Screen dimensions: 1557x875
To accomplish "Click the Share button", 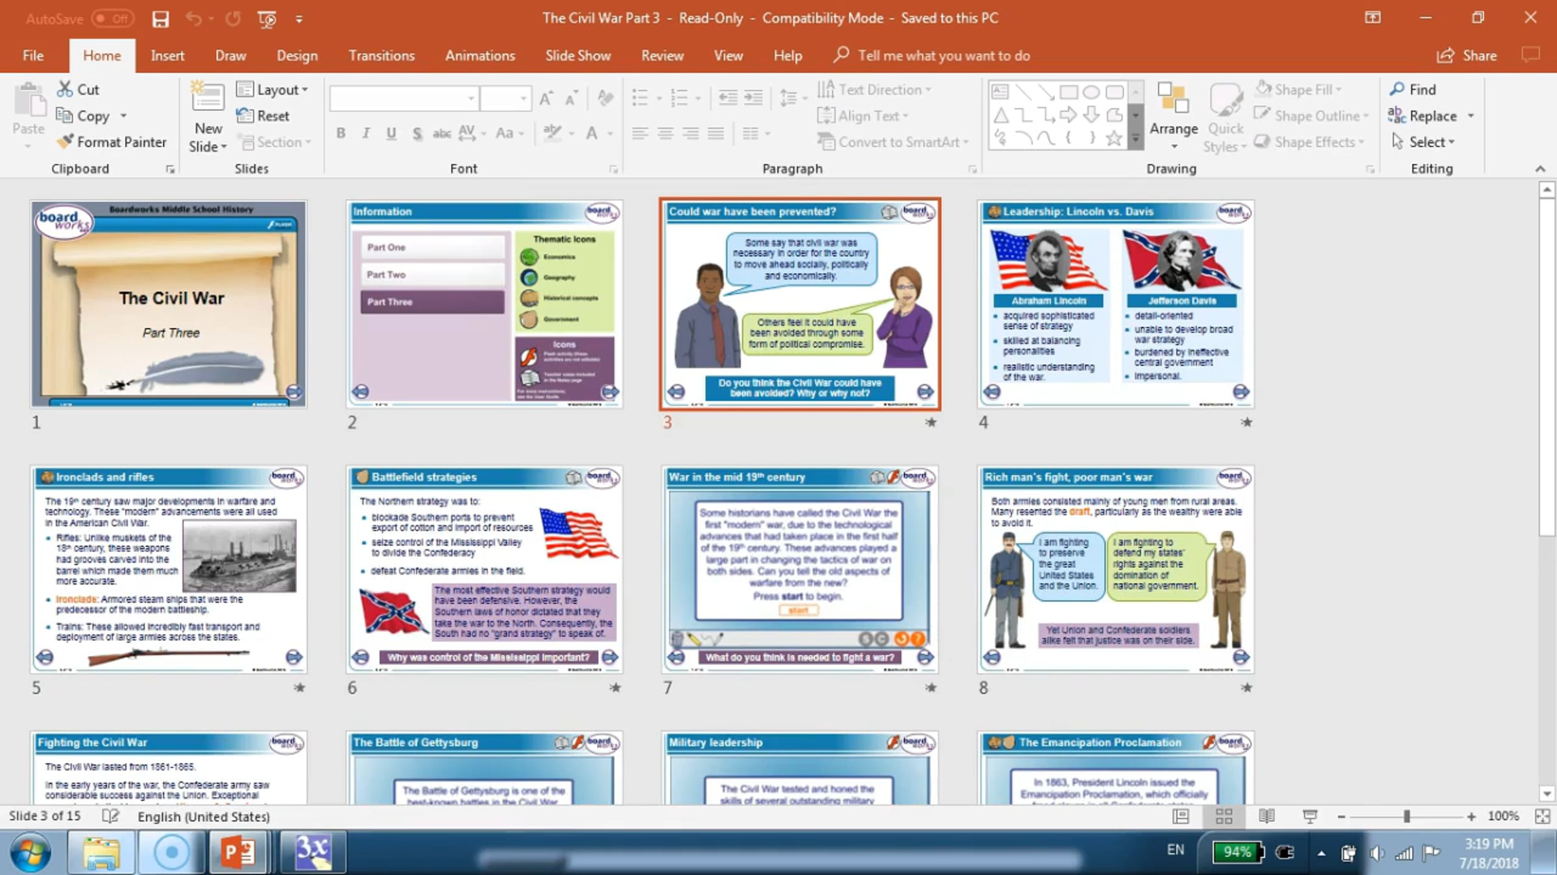I will 1467,56.
